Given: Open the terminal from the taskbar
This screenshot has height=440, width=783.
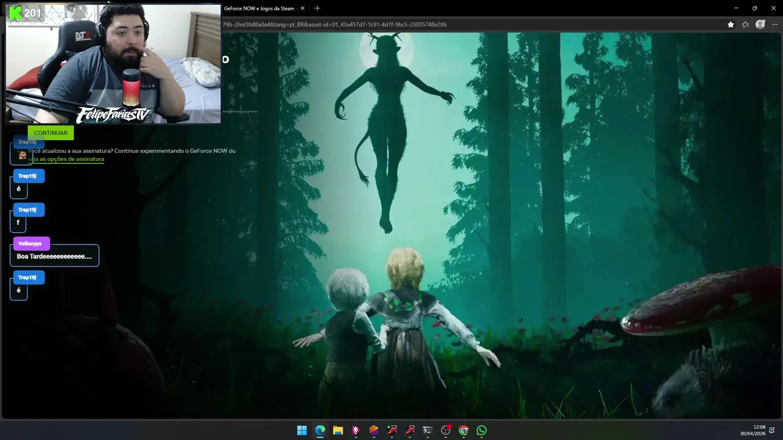Looking at the screenshot, I should pyautogui.click(x=428, y=430).
